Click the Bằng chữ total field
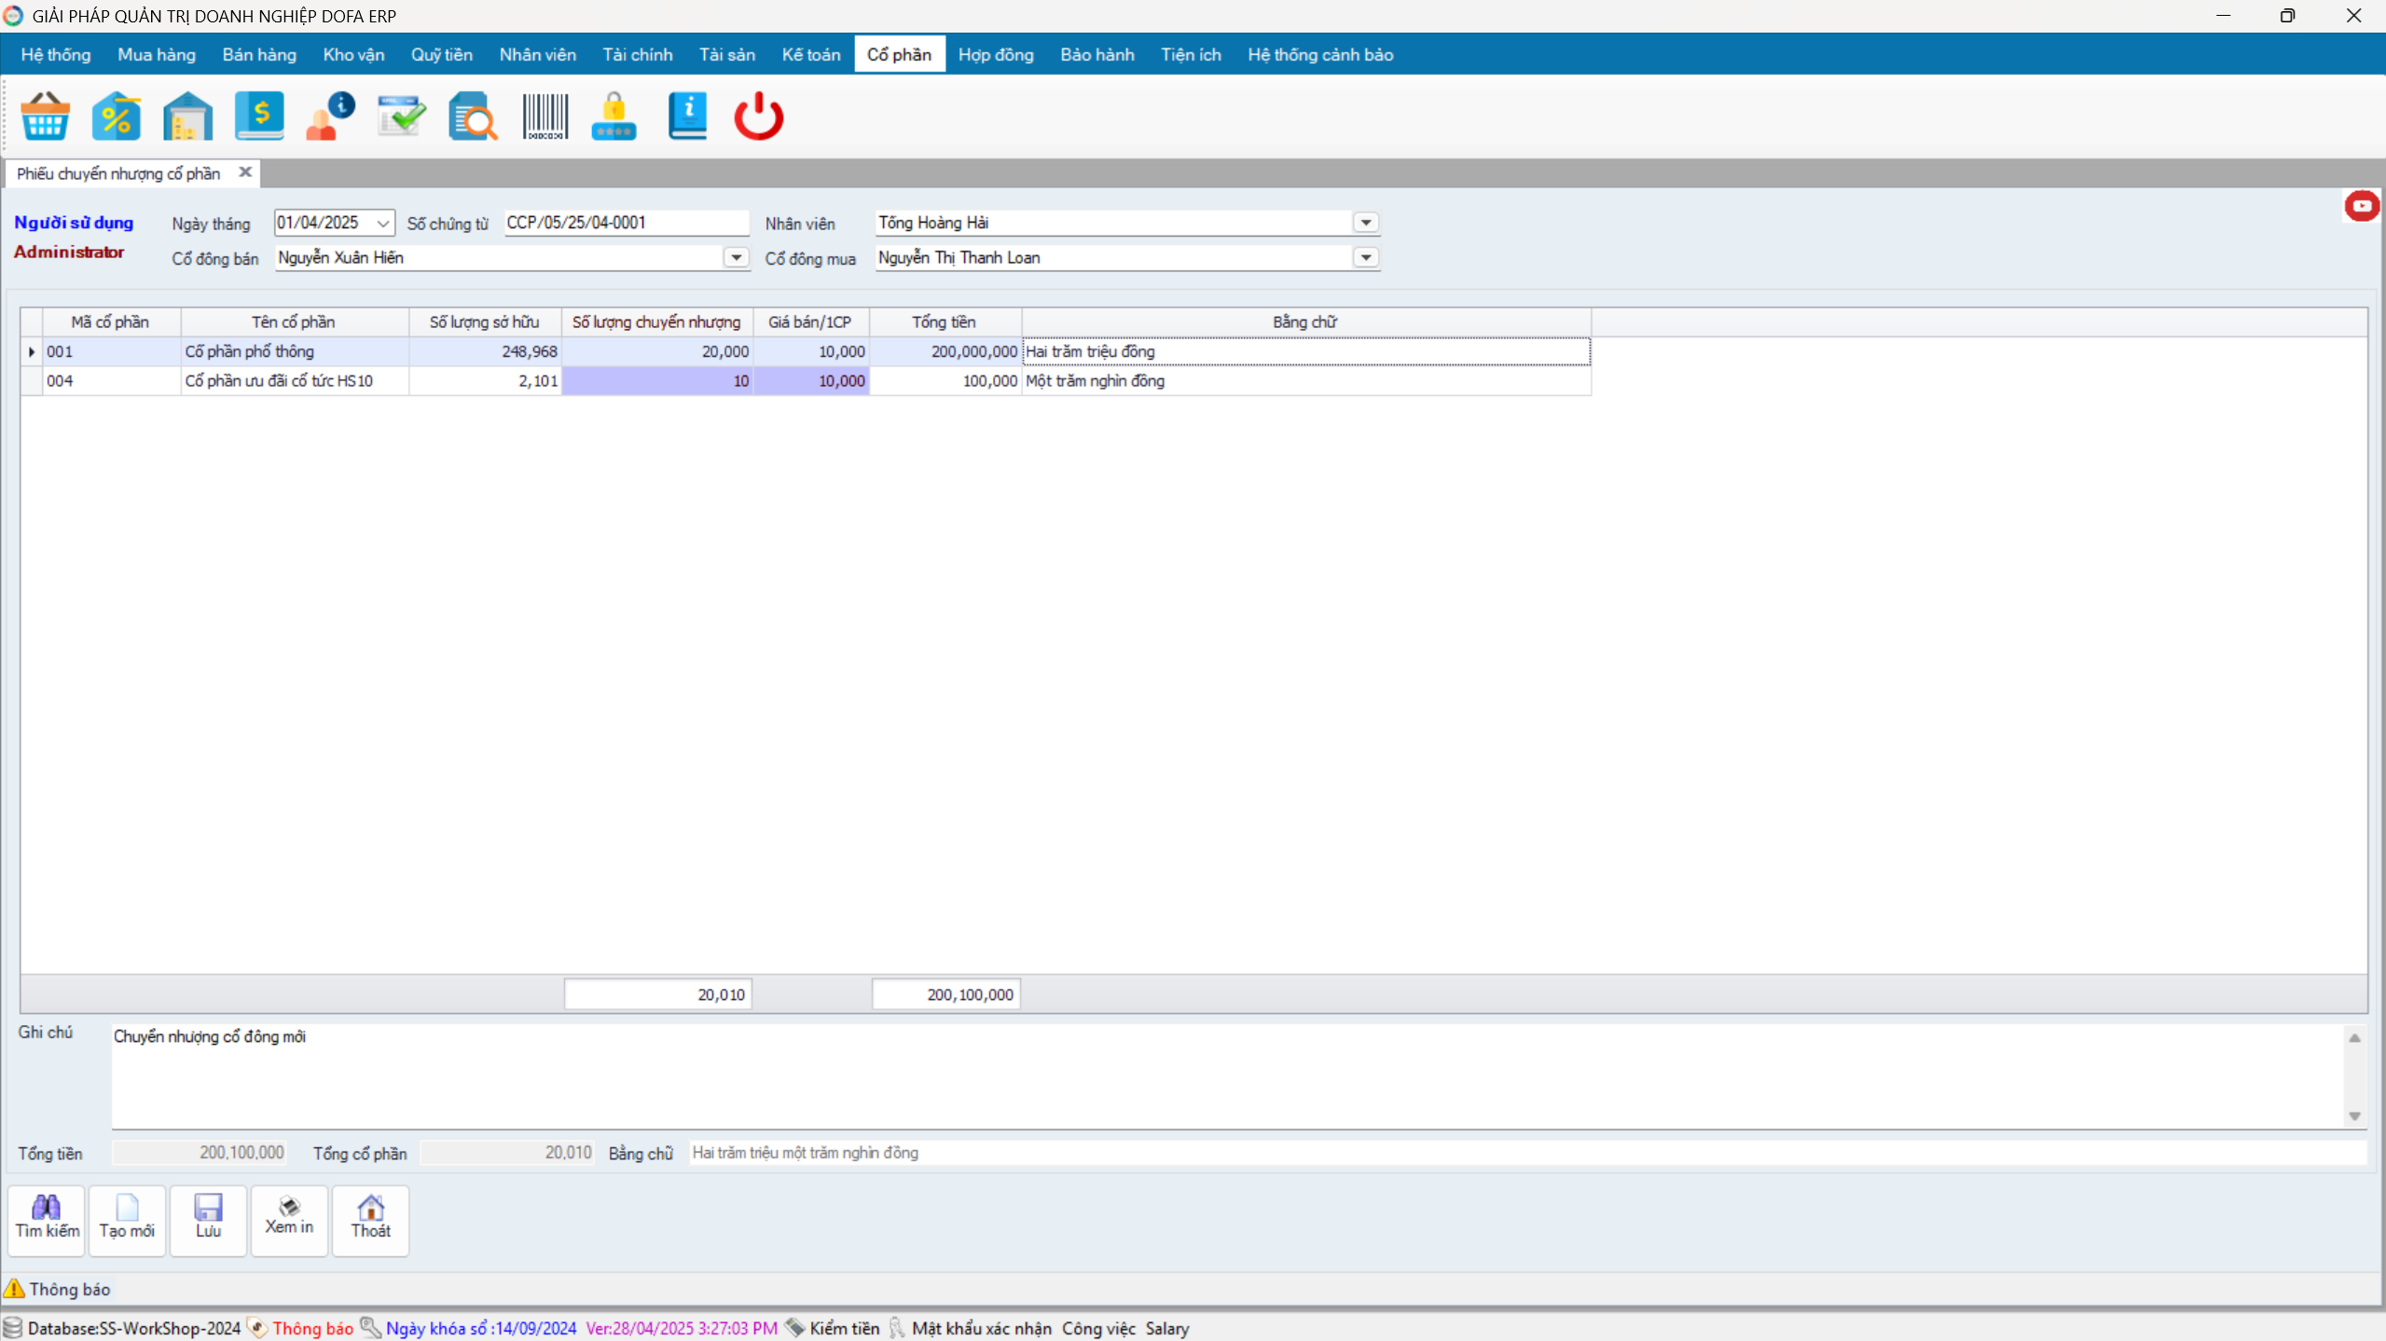2386x1341 pixels. [1527, 1153]
